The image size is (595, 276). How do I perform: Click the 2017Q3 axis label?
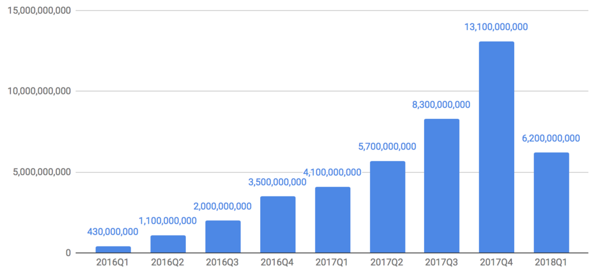[x=442, y=263]
